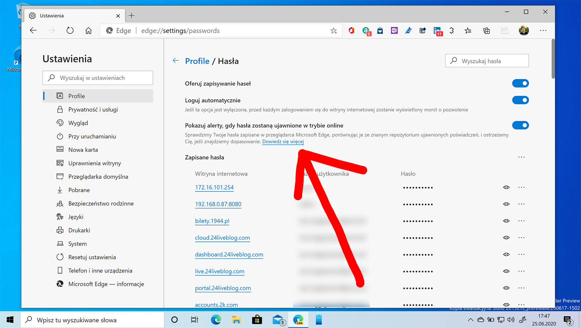Viewport: 581px width, 328px height.
Task: Add page to favorites star icon
Action: [334, 31]
